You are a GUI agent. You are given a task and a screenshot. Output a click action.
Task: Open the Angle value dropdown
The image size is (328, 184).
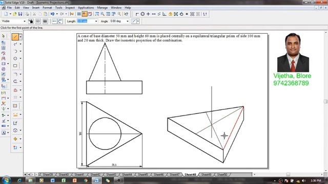[128, 21]
